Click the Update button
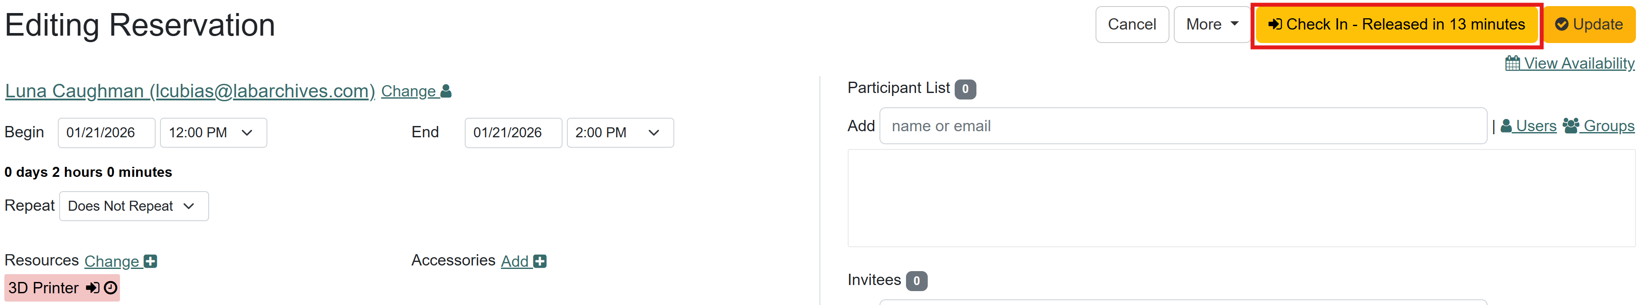 click(x=1589, y=25)
